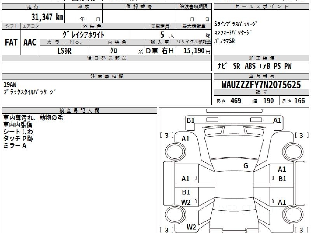
Task: Click the 登録番号 header
Action: coord(139,7)
